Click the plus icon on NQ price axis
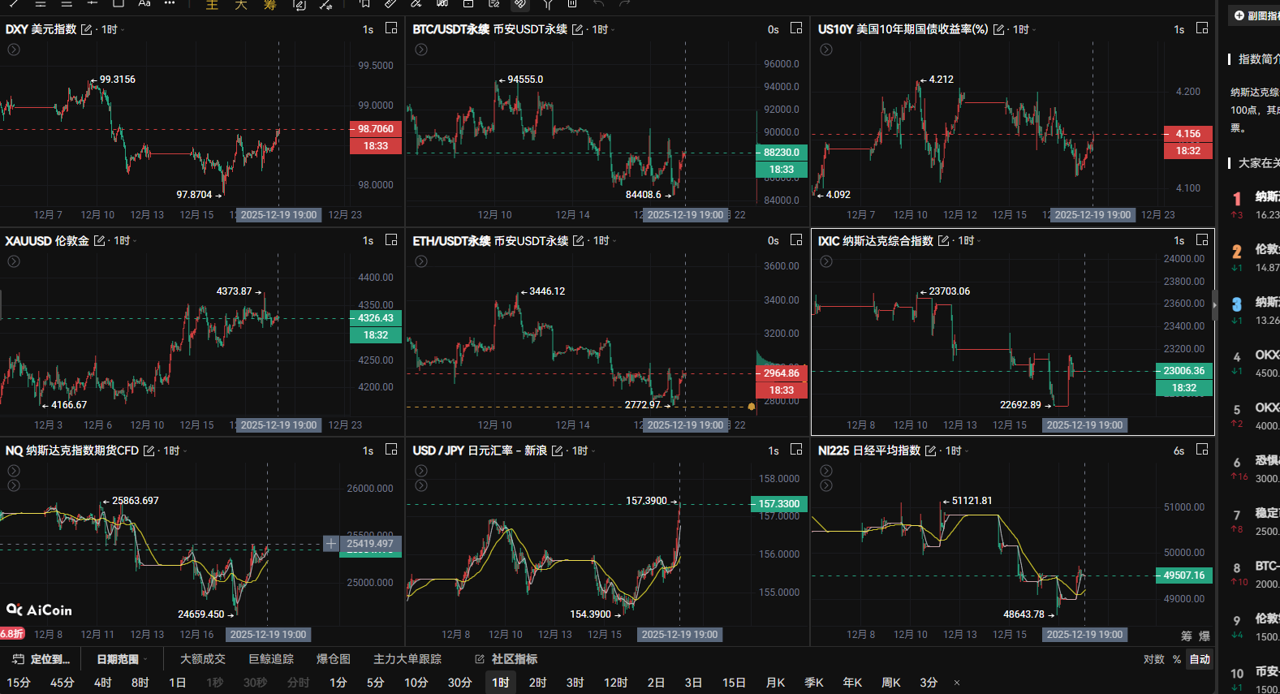Screen dimensions: 1280x694 (x=331, y=544)
